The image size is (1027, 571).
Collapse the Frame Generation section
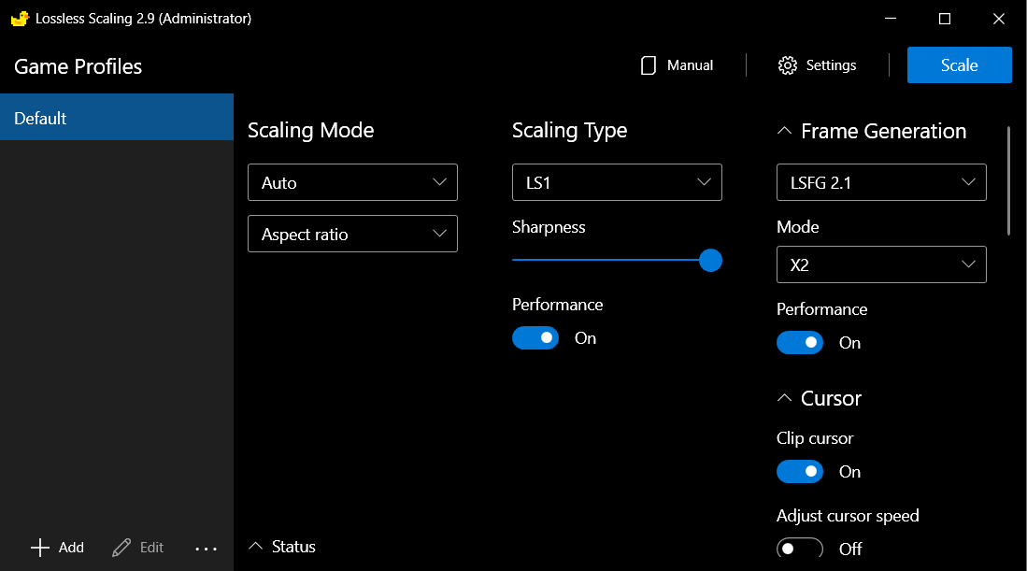[x=784, y=131]
